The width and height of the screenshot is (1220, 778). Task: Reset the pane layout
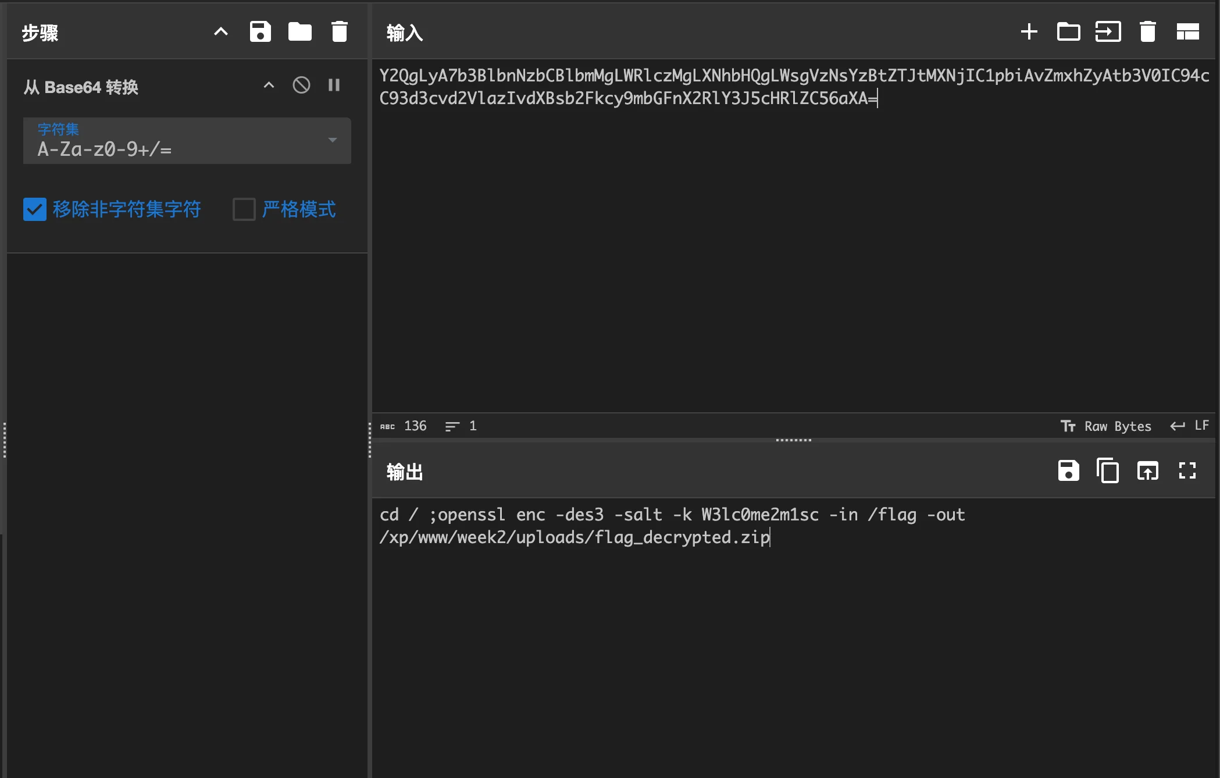pos(1187,32)
